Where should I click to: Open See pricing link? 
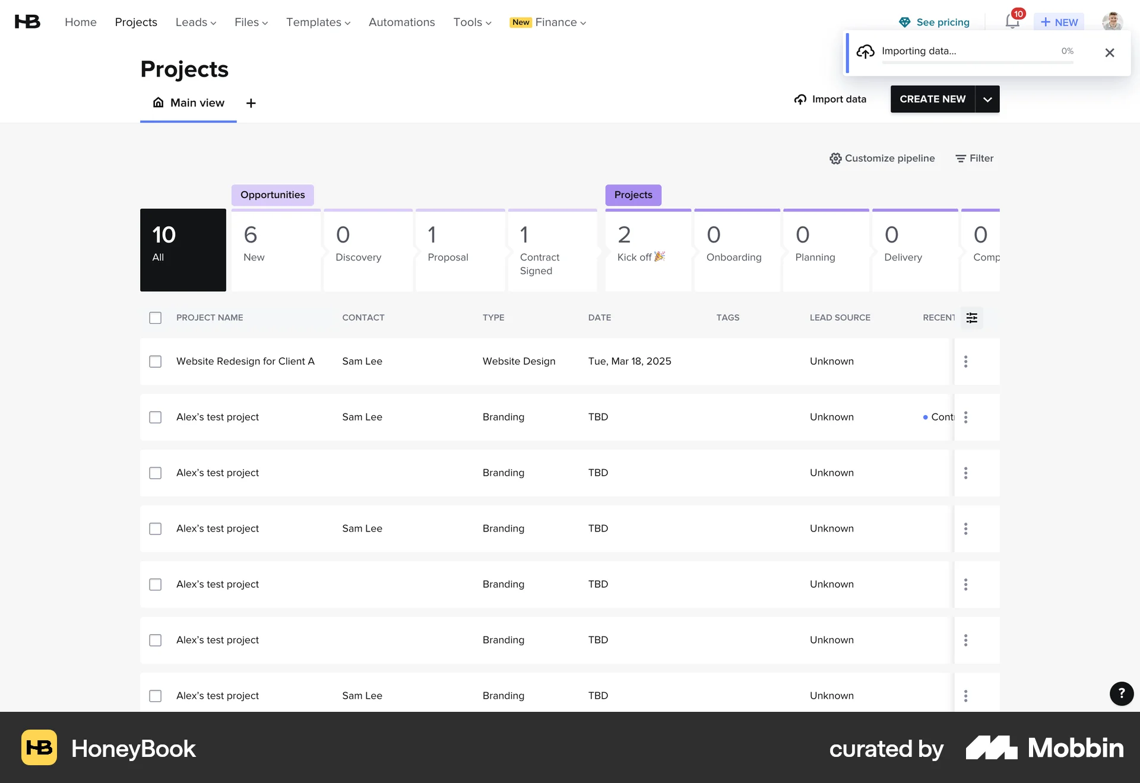pyautogui.click(x=943, y=22)
